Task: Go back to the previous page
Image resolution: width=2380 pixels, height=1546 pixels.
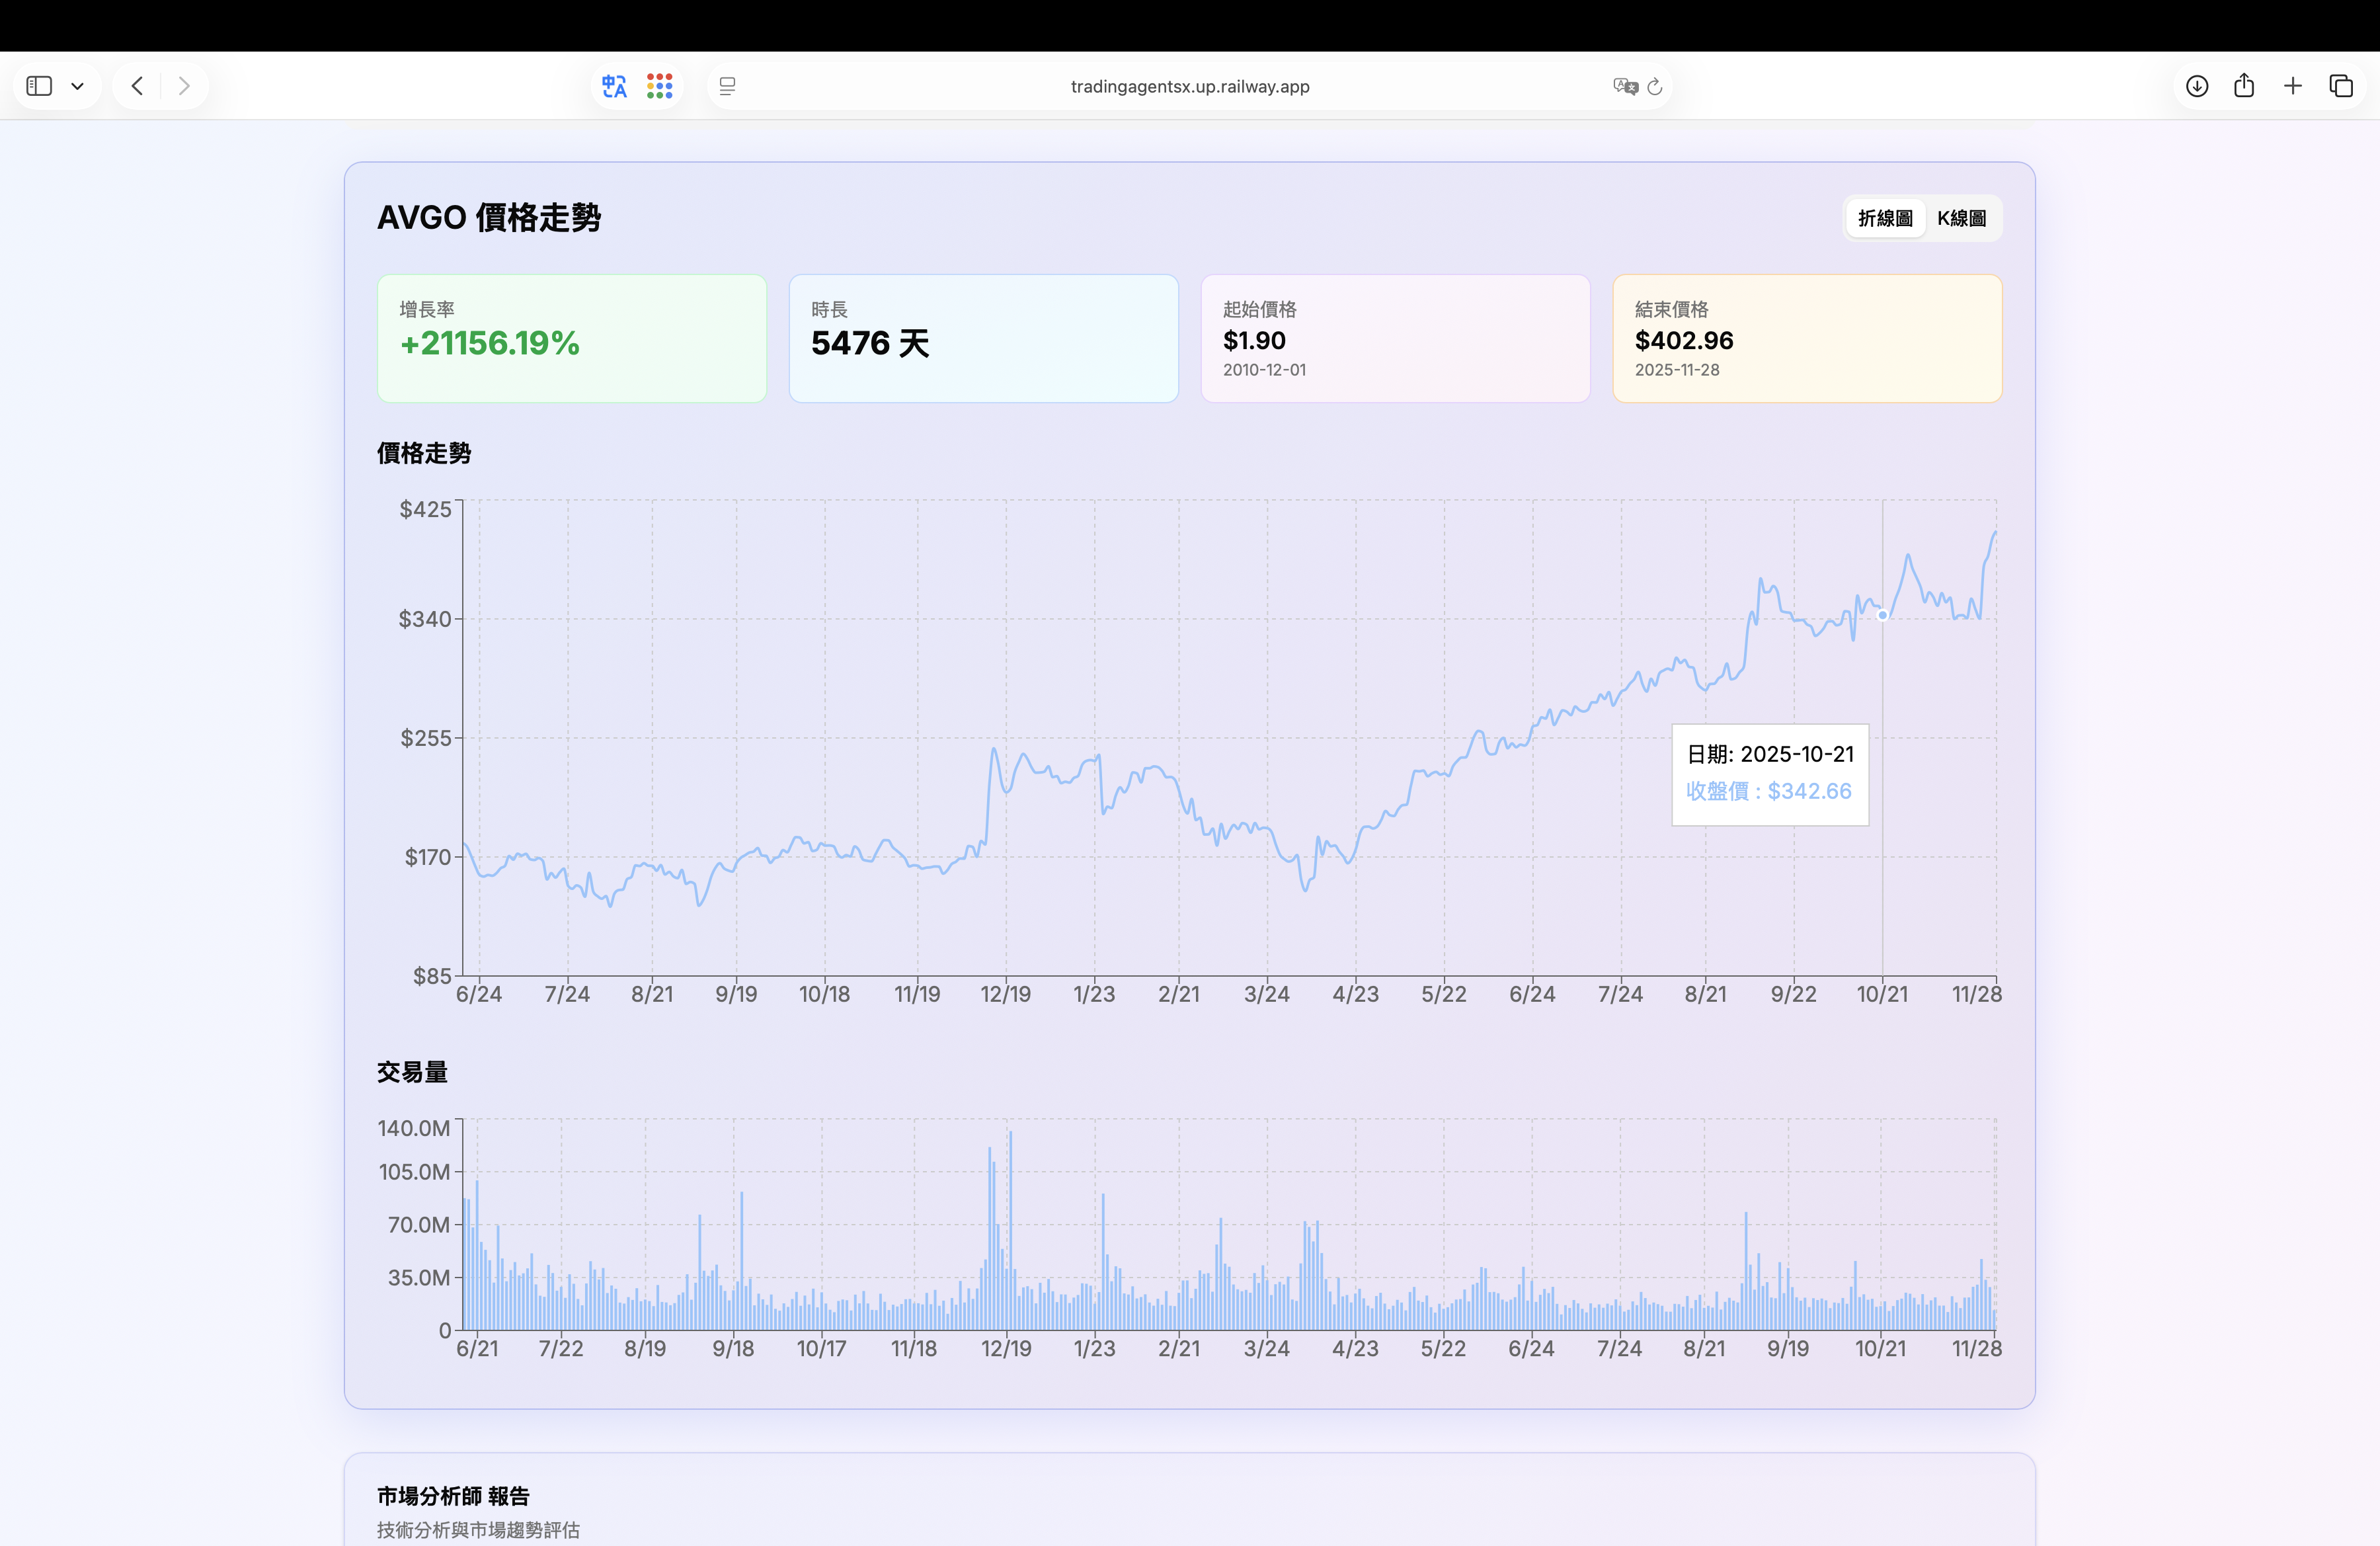Action: pyautogui.click(x=137, y=86)
